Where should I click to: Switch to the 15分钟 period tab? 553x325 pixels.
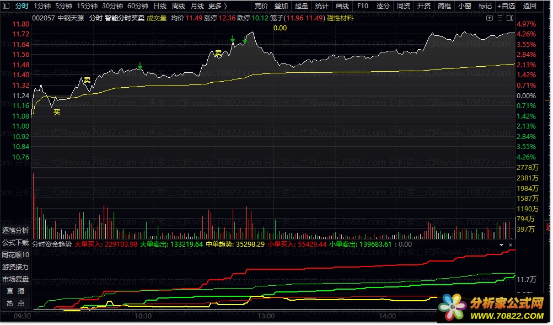87,6
